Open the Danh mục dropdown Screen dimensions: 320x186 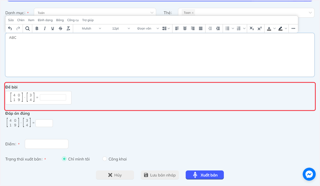pos(95,13)
